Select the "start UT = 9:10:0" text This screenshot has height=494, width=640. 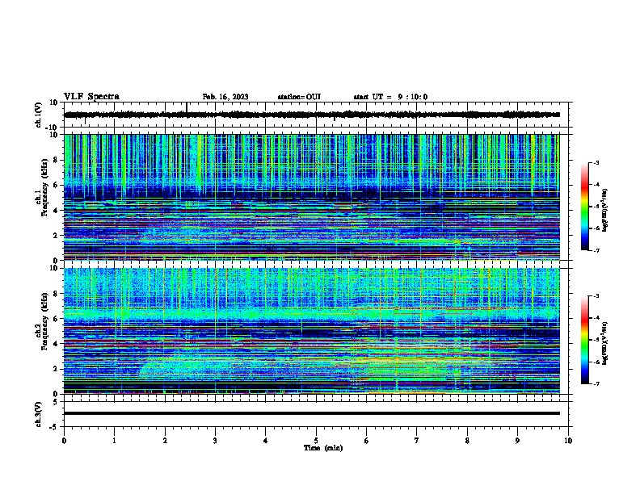pos(390,97)
